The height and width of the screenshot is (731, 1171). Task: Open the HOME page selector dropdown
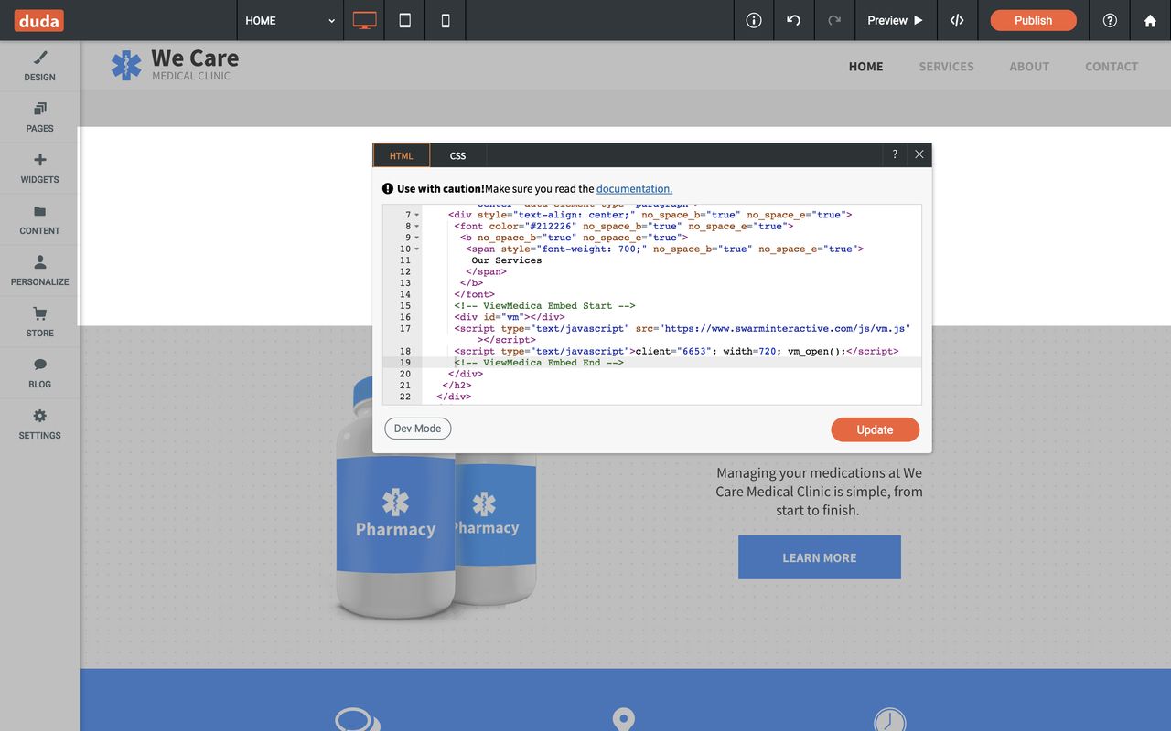tap(290, 19)
